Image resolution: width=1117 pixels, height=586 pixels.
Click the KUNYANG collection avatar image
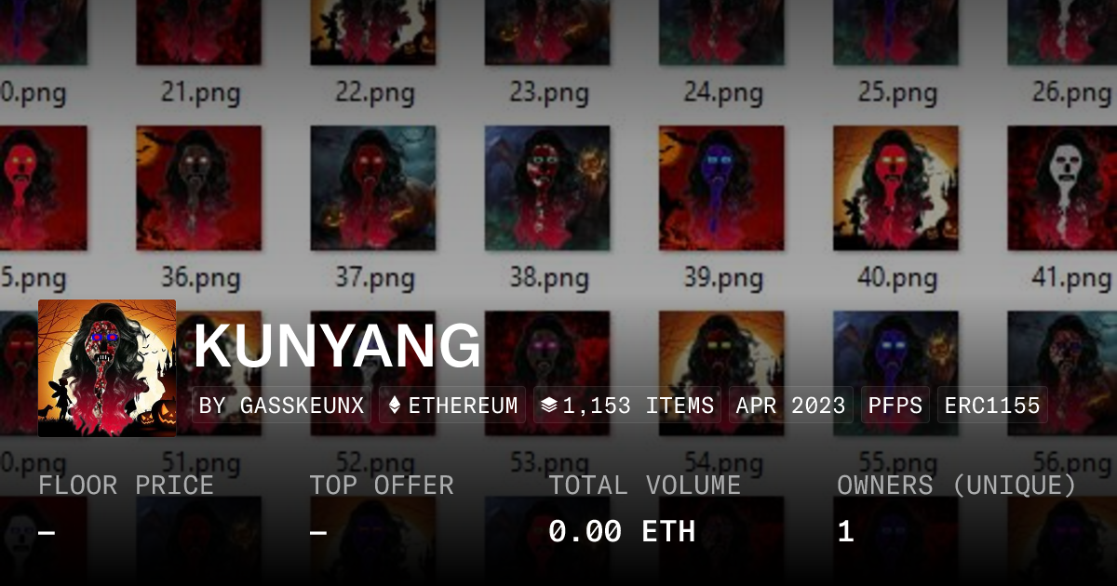(x=107, y=368)
